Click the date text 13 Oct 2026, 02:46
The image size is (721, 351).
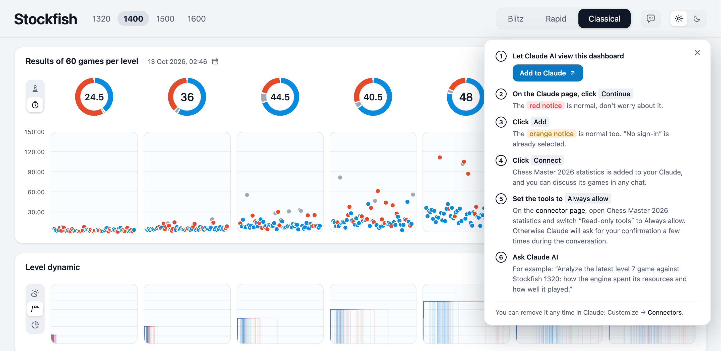point(177,61)
